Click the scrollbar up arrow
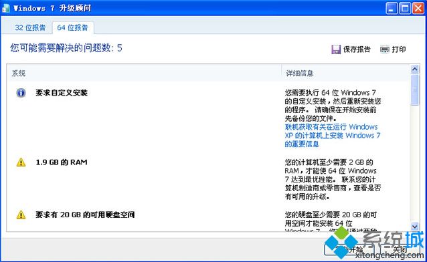 coord(414,69)
